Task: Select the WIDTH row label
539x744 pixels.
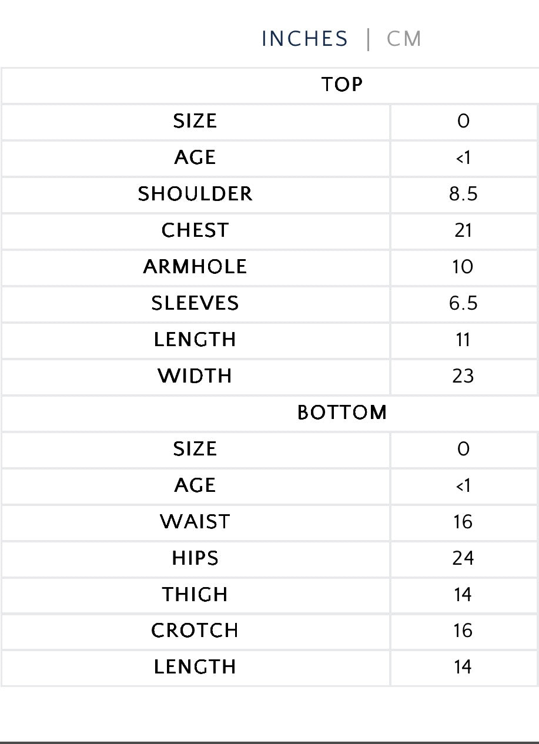Action: 195,376
